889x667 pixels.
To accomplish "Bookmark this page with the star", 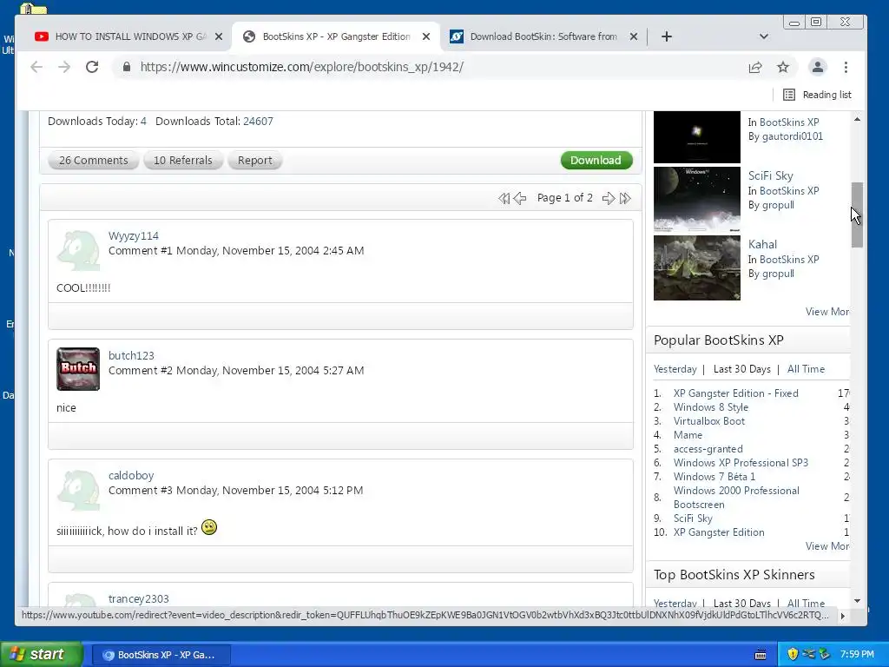I will click(x=783, y=68).
